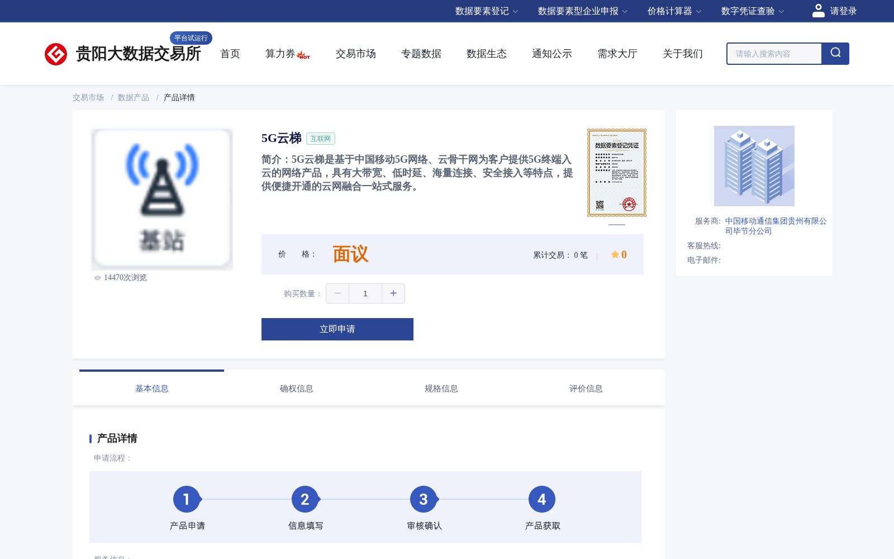The width and height of the screenshot is (894, 559).
Task: Switch to the 评价信息 tab
Action: pos(586,388)
